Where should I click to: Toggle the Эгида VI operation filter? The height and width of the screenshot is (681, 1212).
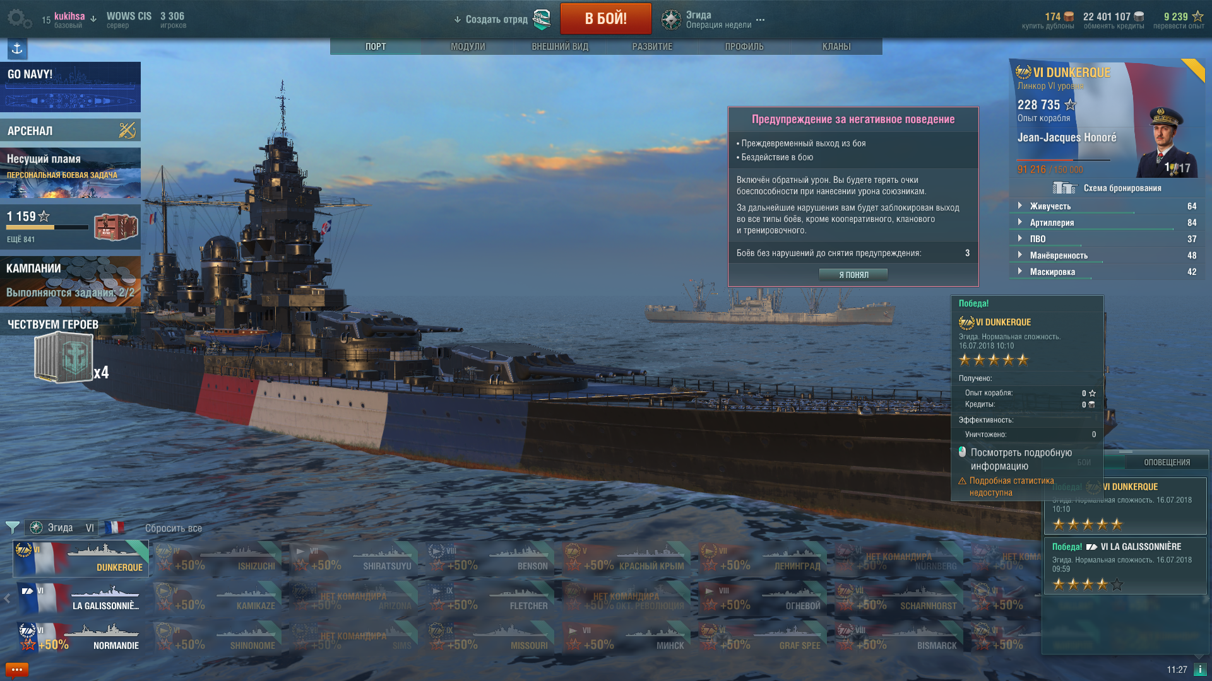[x=62, y=528]
